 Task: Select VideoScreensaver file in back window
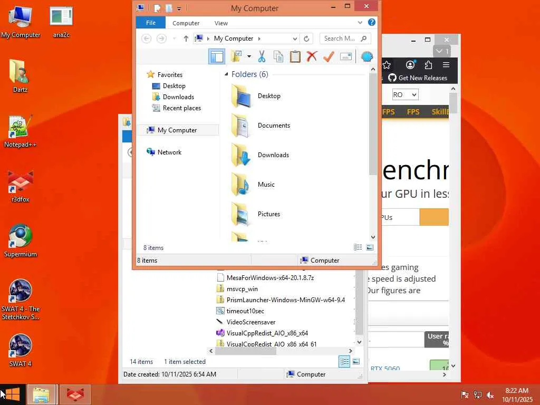click(251, 322)
